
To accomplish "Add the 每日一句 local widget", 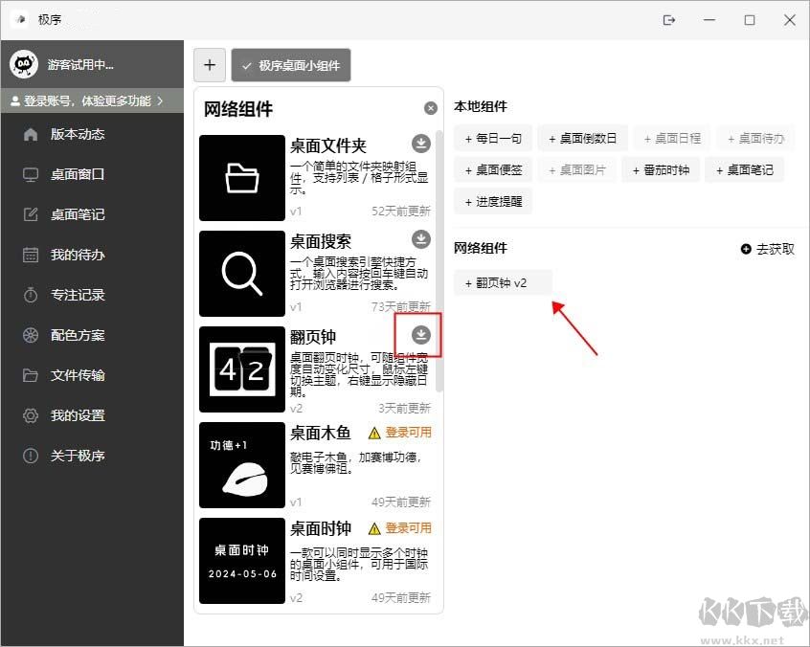I will click(x=492, y=138).
